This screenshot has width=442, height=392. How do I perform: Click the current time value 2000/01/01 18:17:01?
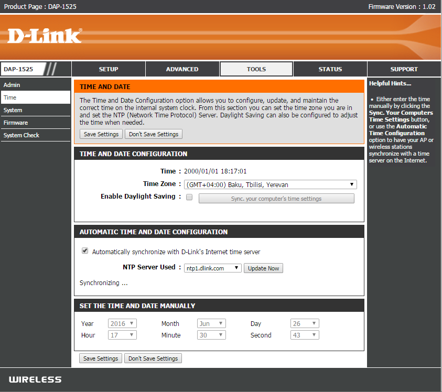[215, 171]
